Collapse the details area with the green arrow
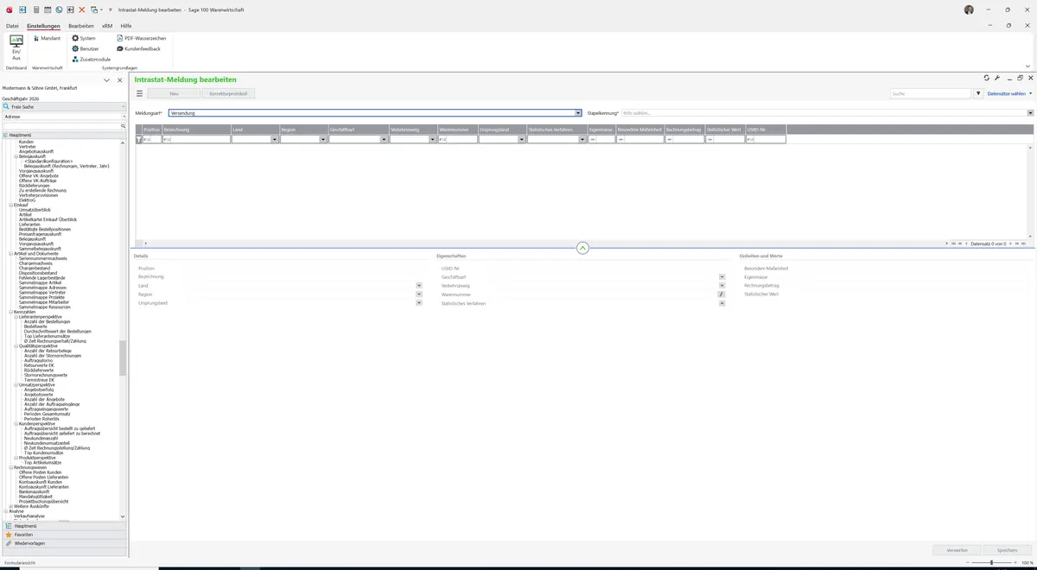Screen dimensions: 1037x570 point(582,248)
